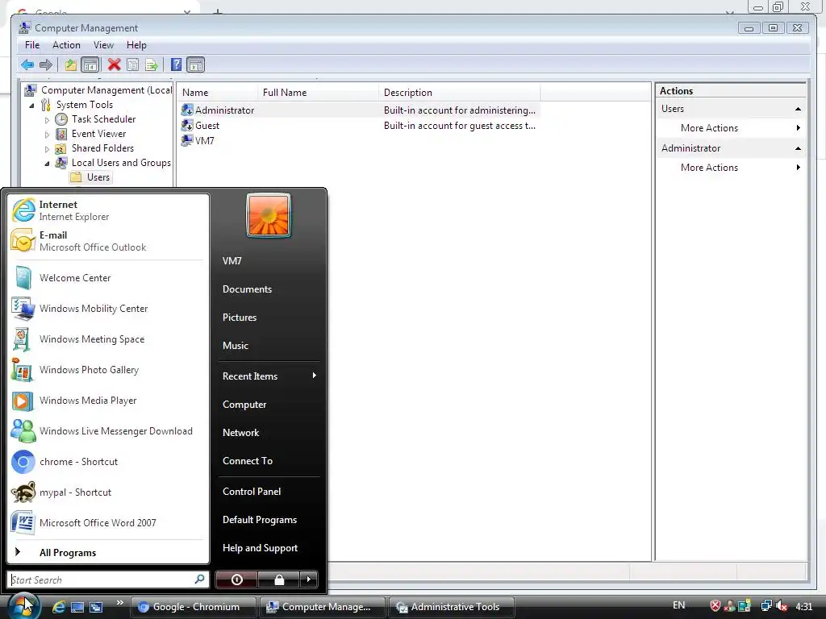This screenshot has height=619, width=826.
Task: Click the Up one level folder icon
Action: tap(70, 64)
